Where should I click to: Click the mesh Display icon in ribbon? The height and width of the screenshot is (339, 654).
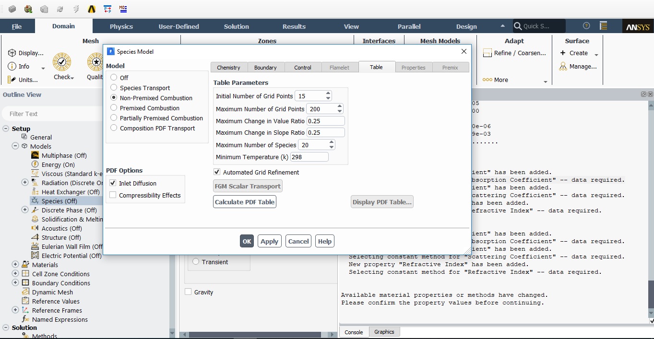(x=12, y=53)
